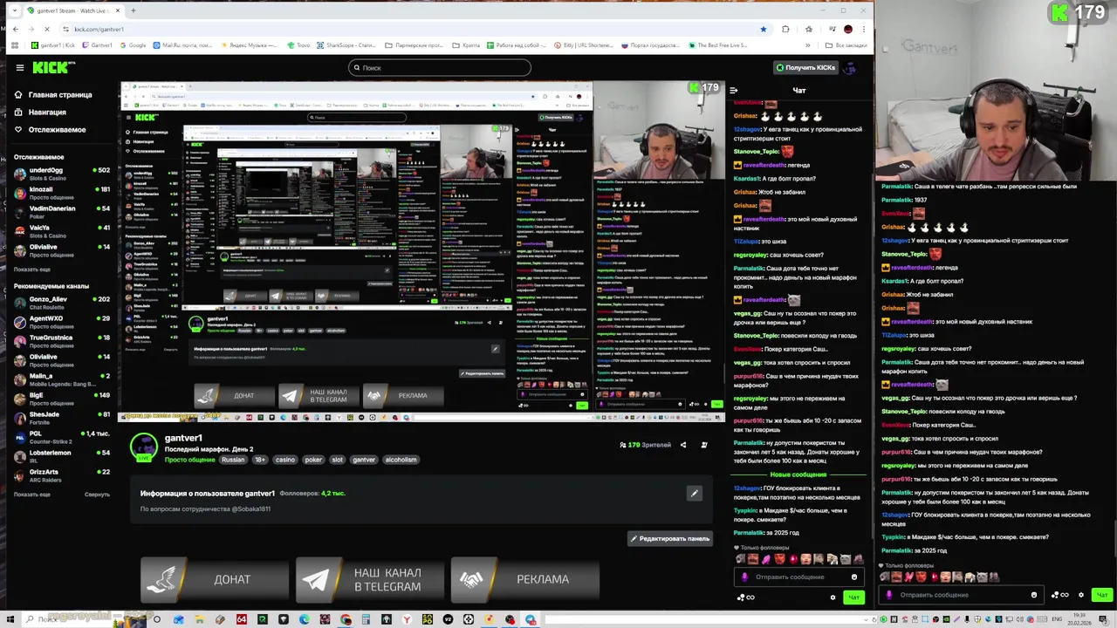Open PGL Counter-Strike 2 channel

coord(61,437)
